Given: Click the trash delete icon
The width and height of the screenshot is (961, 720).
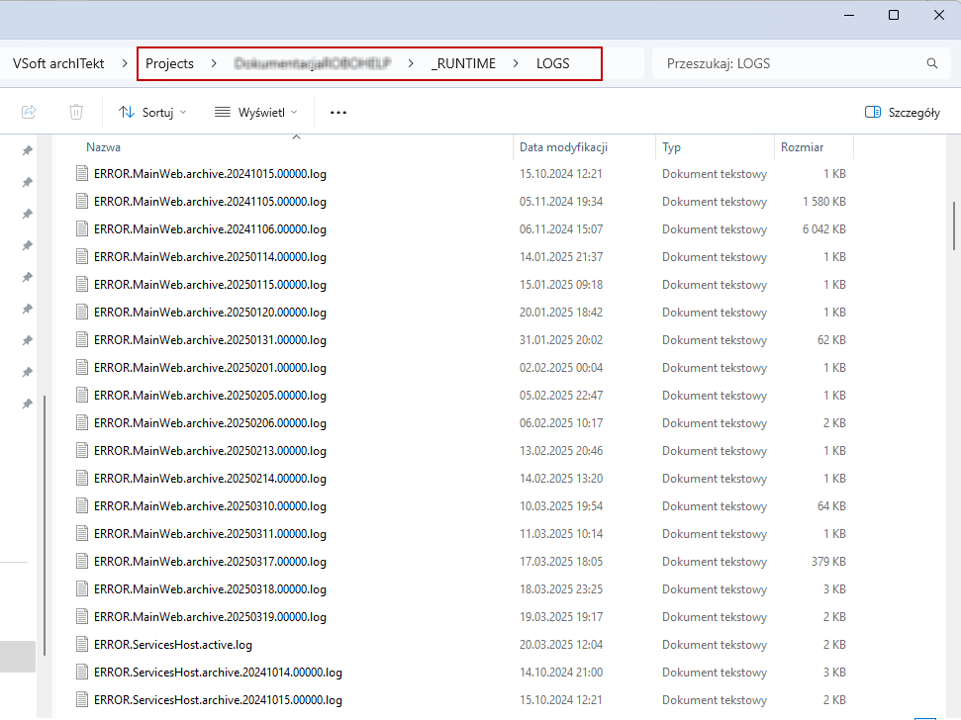Looking at the screenshot, I should pyautogui.click(x=76, y=112).
